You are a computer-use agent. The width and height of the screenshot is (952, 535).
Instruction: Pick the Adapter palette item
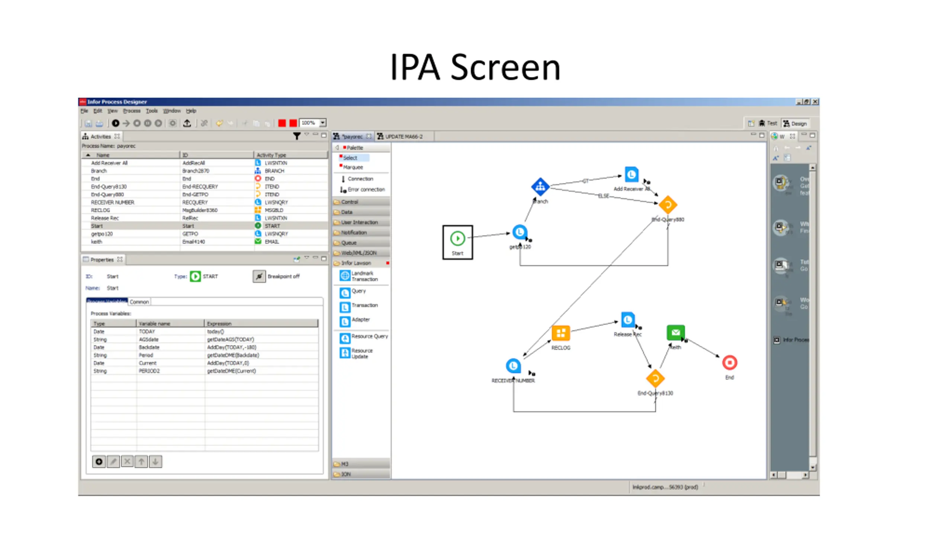coord(355,321)
